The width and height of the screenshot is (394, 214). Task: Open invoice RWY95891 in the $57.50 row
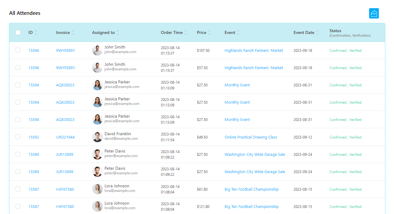[x=66, y=68]
